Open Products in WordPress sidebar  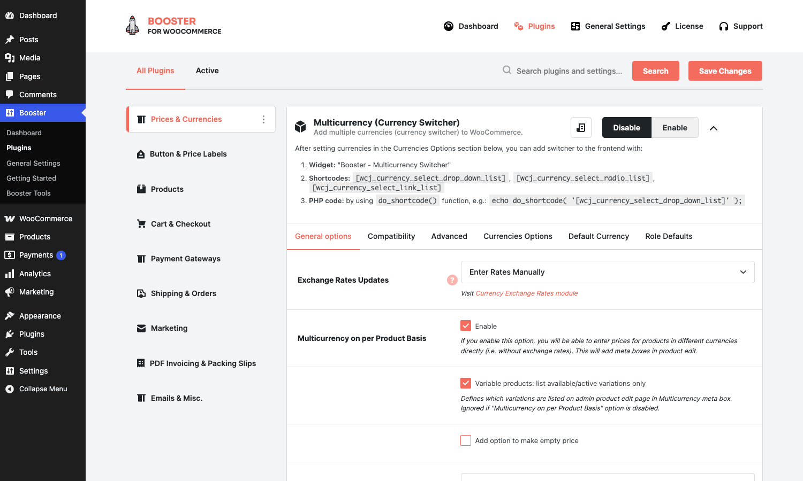click(x=43, y=237)
